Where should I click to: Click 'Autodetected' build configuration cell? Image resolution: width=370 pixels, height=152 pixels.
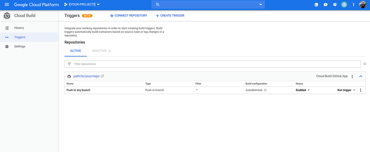pyautogui.click(x=254, y=90)
